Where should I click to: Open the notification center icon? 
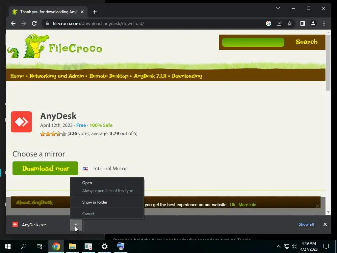pyautogui.click(x=326, y=246)
